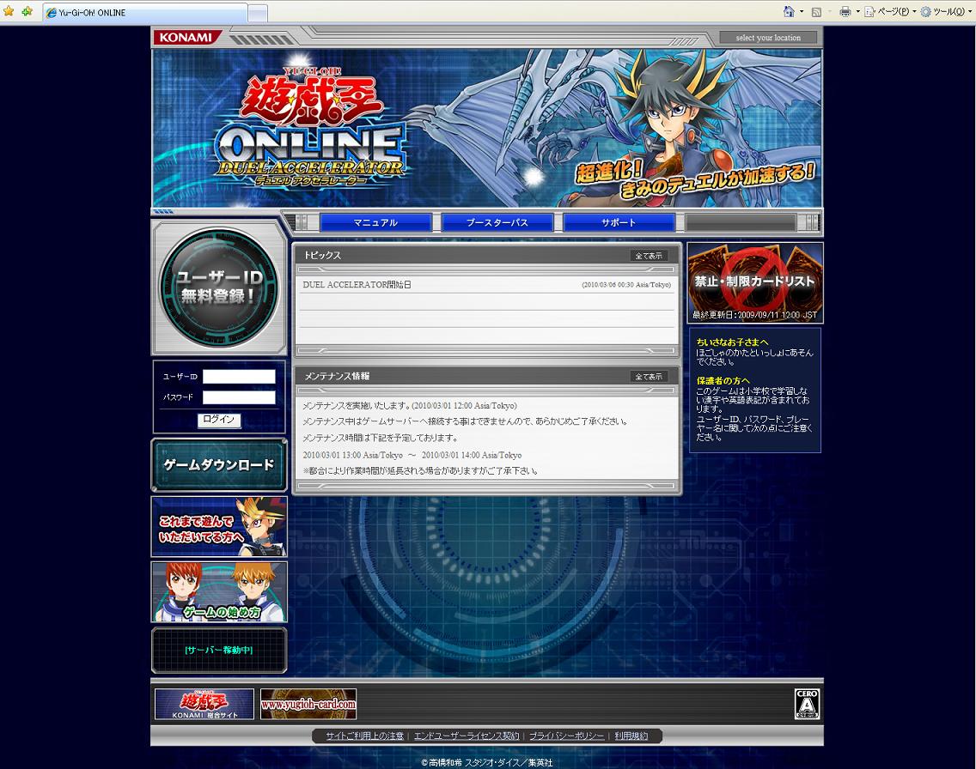Open the ゲームの始め方 banner
Image resolution: width=976 pixels, height=769 pixels.
point(219,592)
